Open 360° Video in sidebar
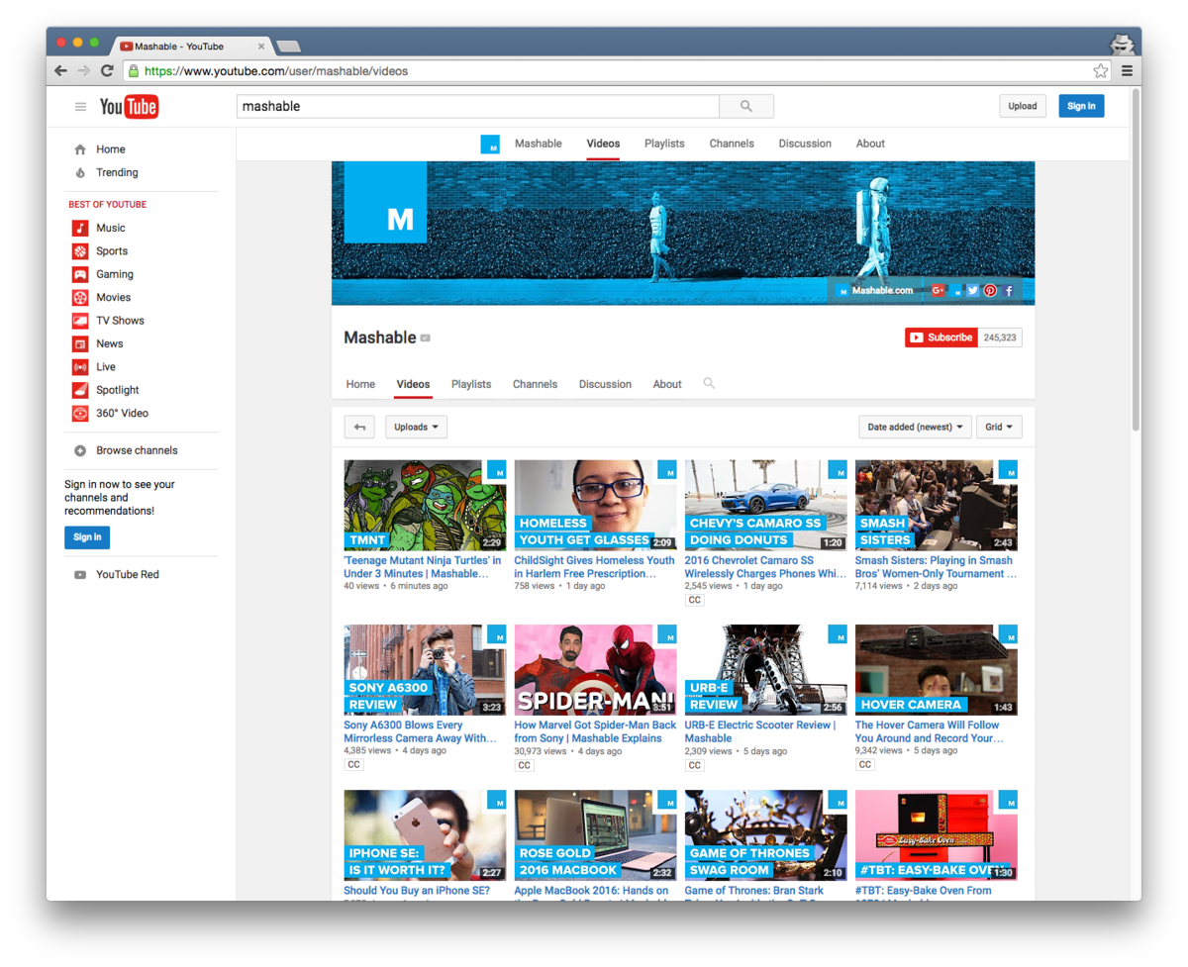 (122, 414)
